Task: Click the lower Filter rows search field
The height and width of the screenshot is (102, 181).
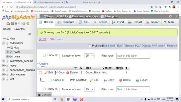Action: click(x=133, y=90)
